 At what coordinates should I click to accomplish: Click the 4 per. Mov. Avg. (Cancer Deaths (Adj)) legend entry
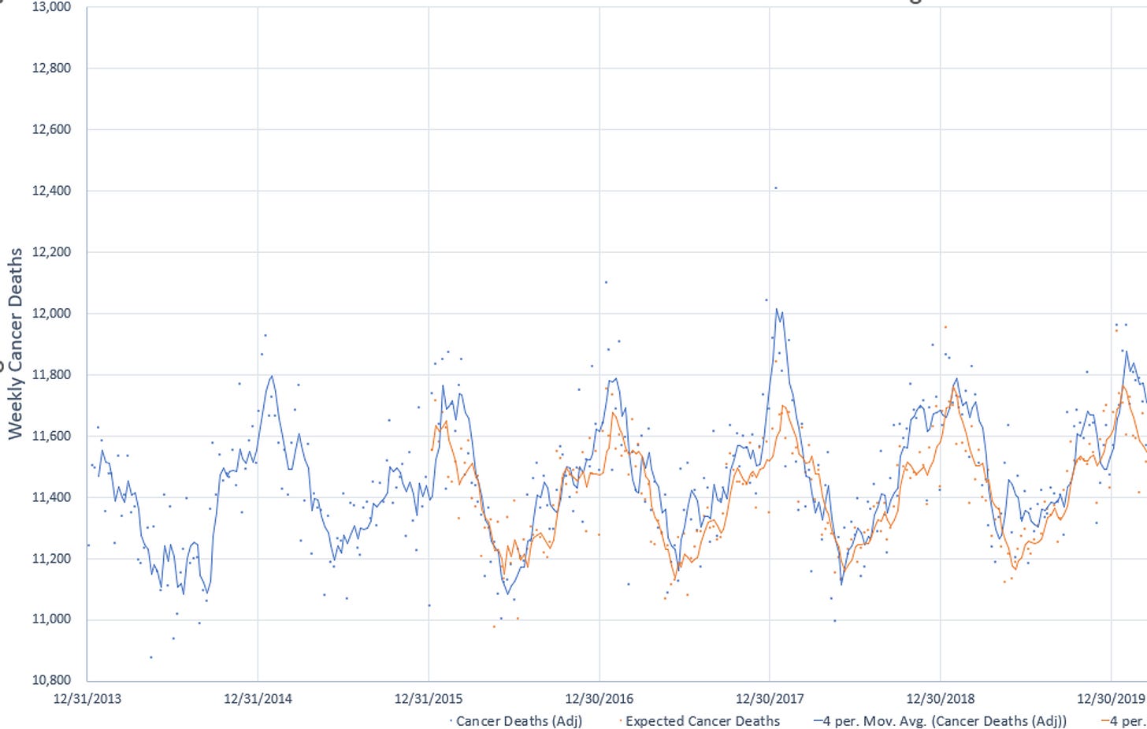point(940,721)
